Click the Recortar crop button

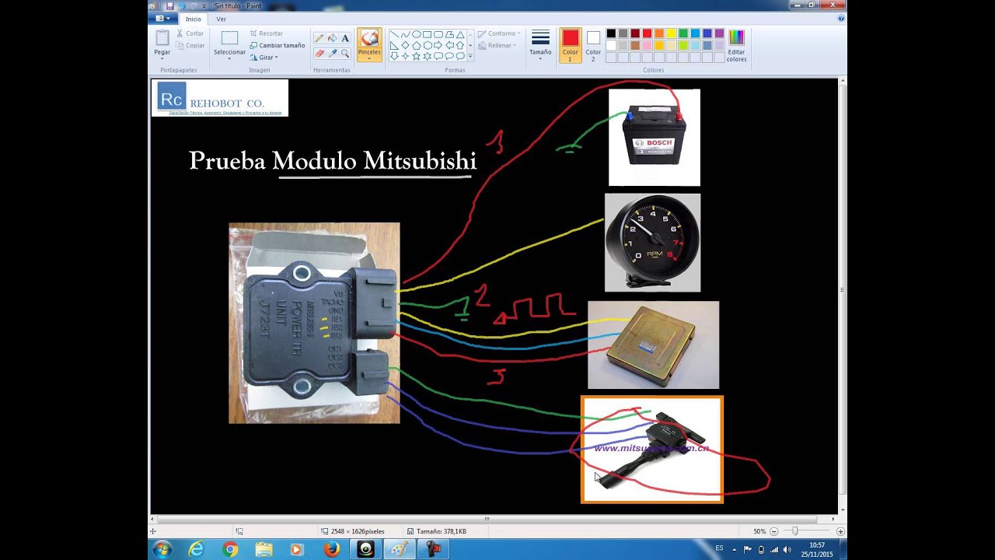[x=266, y=33]
